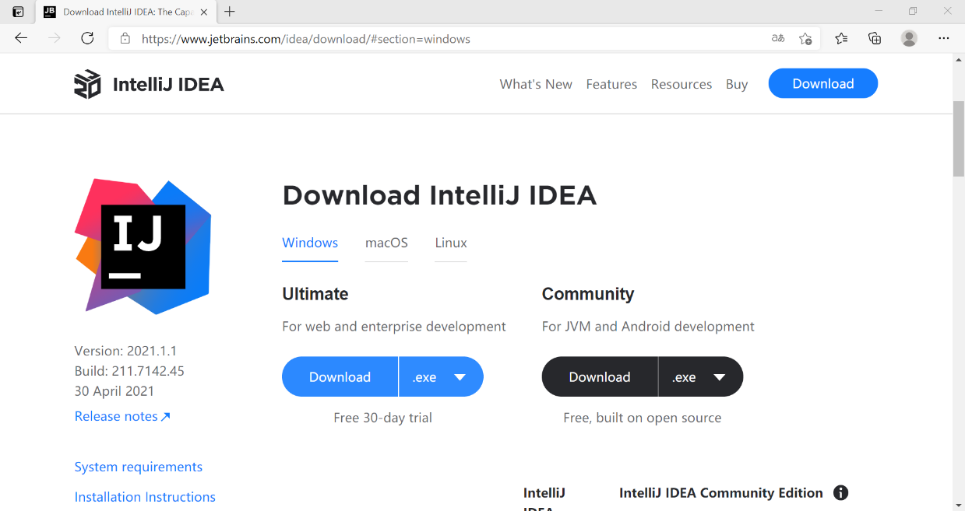Click the browser forward arrow
965x511 pixels.
pyautogui.click(x=54, y=38)
